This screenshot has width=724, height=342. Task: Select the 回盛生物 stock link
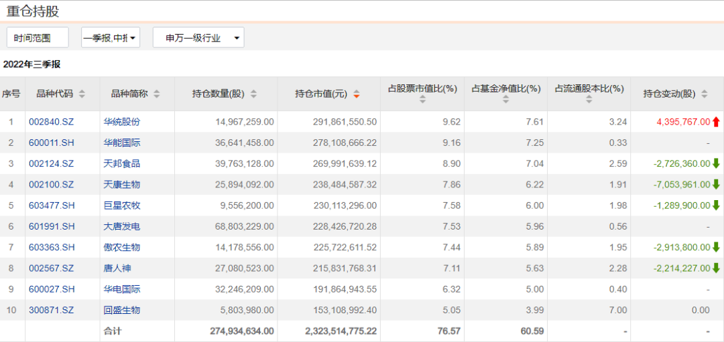(x=122, y=310)
